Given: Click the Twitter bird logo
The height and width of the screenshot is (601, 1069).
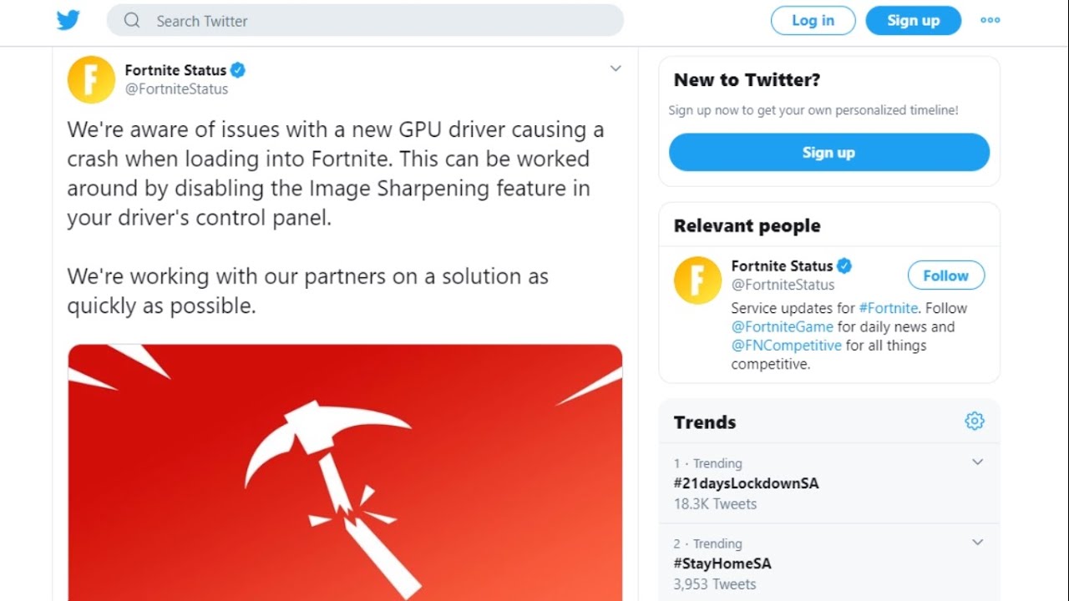Looking at the screenshot, I should (68, 20).
